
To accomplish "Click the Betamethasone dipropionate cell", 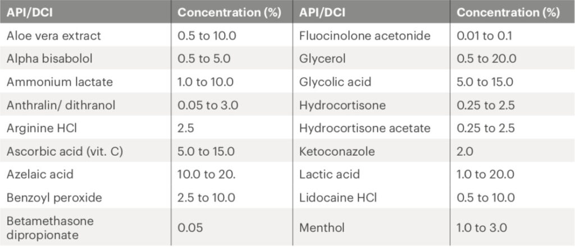I will 50,227.
